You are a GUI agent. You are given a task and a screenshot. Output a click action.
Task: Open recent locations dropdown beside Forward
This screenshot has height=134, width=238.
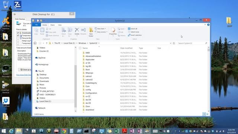point(44,43)
